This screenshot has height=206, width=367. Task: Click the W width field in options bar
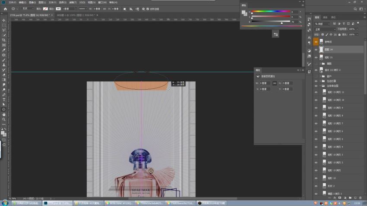coord(97,9)
